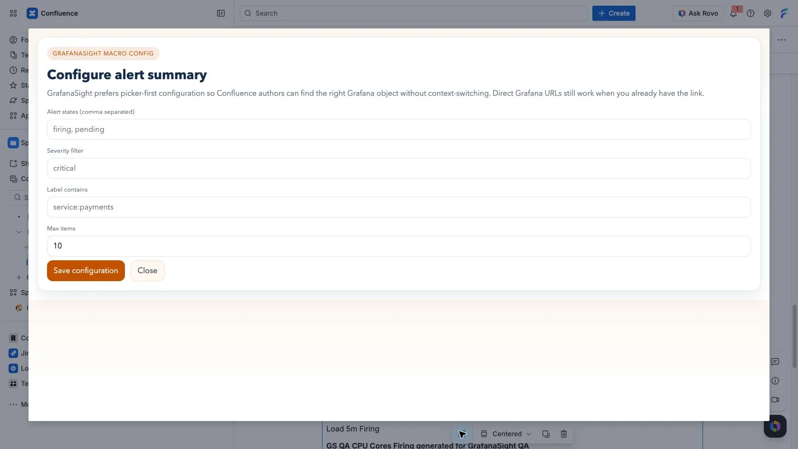Open the More ellipsis in sidebar bottom
798x449 pixels.
point(13,404)
